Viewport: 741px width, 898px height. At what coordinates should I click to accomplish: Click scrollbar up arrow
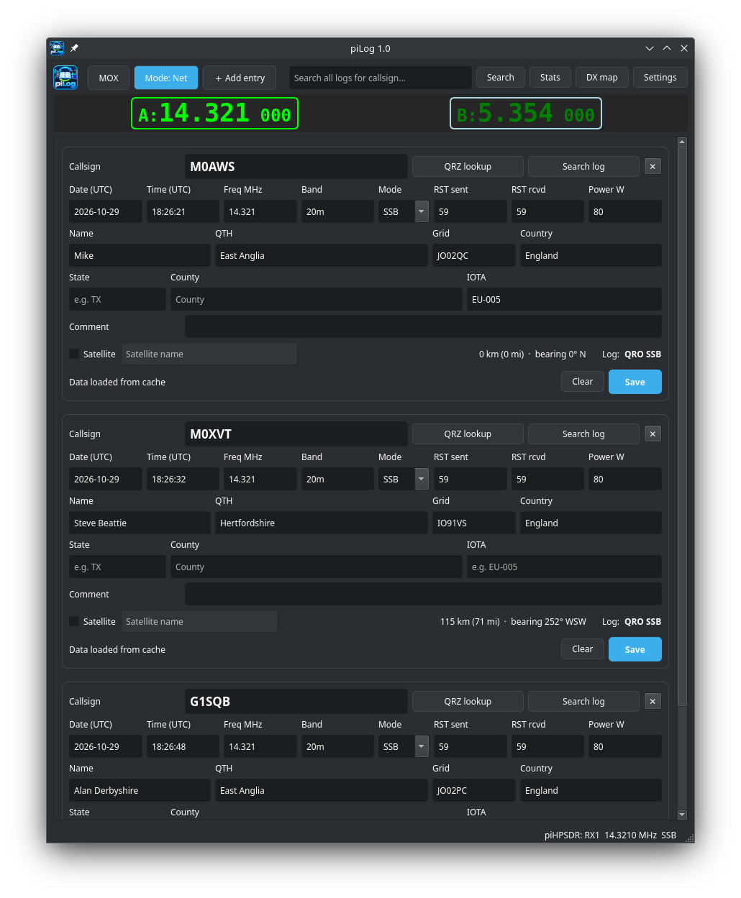tap(682, 142)
